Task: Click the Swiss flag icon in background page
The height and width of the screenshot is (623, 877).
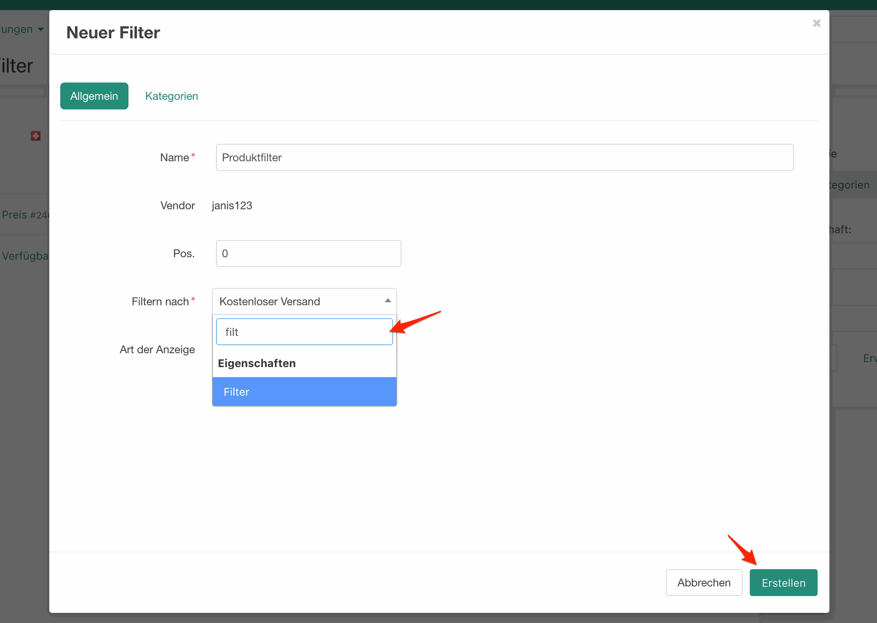Action: click(36, 136)
